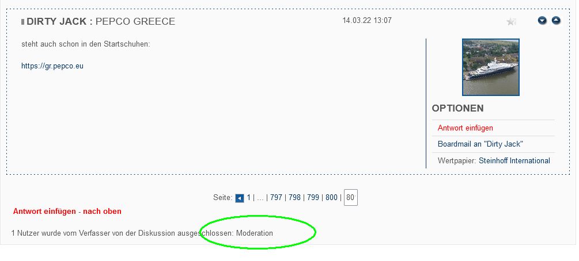This screenshot has height=261, width=579.
Task: Click bottom red Antwort einfügen link
Action: pyautogui.click(x=44, y=212)
